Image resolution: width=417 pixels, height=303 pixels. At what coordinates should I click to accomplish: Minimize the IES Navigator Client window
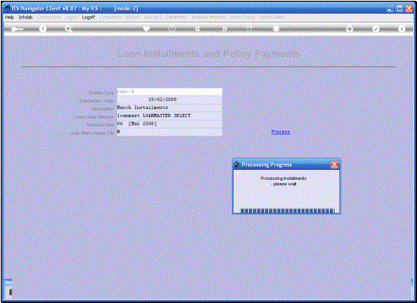(390, 8)
